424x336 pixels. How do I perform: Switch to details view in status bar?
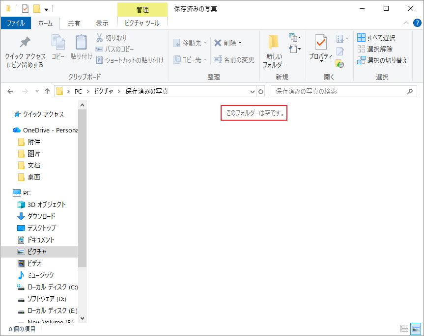[404, 329]
